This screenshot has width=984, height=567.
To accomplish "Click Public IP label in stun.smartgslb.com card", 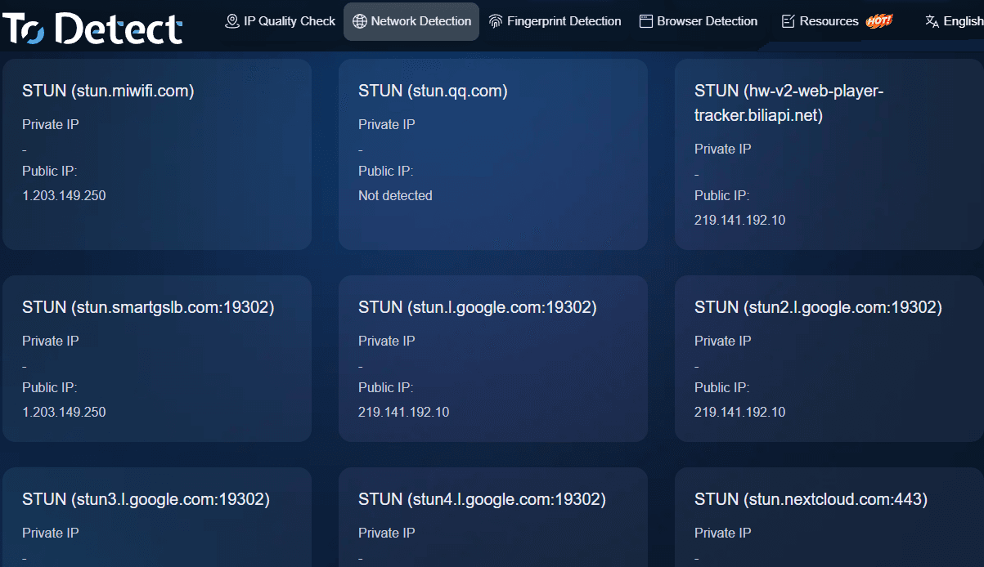I will [x=50, y=387].
